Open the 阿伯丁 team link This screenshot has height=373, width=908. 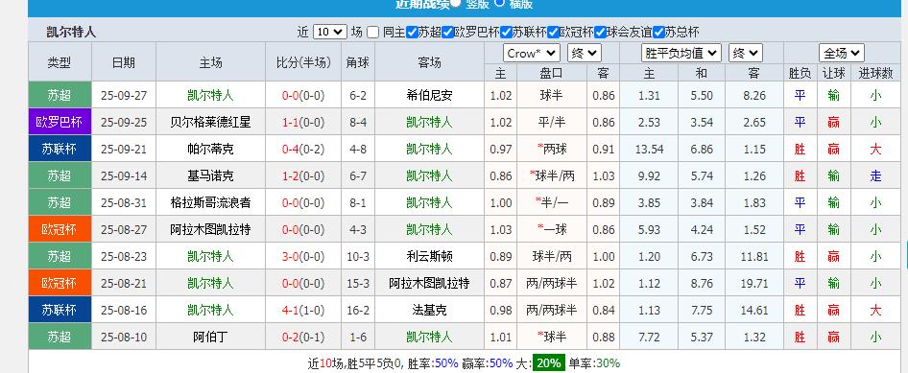coord(210,338)
